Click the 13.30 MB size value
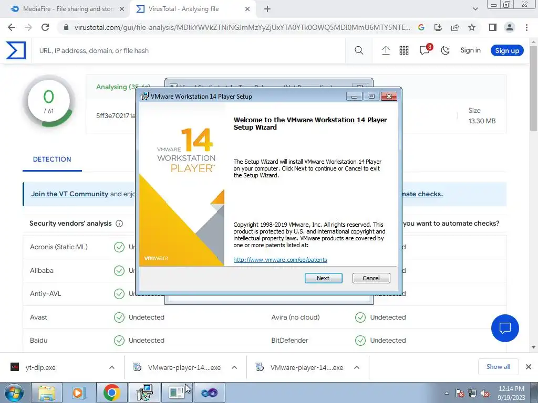This screenshot has width=538, height=403. 482,121
